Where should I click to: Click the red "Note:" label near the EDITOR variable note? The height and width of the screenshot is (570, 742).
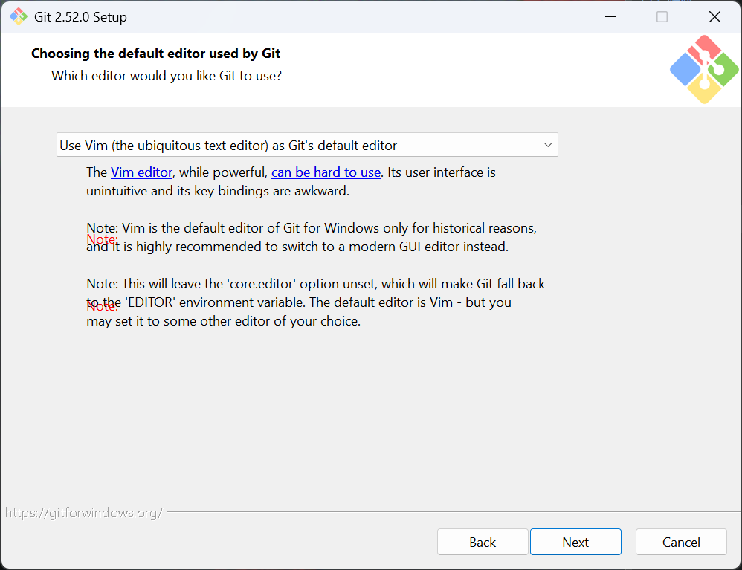click(102, 306)
